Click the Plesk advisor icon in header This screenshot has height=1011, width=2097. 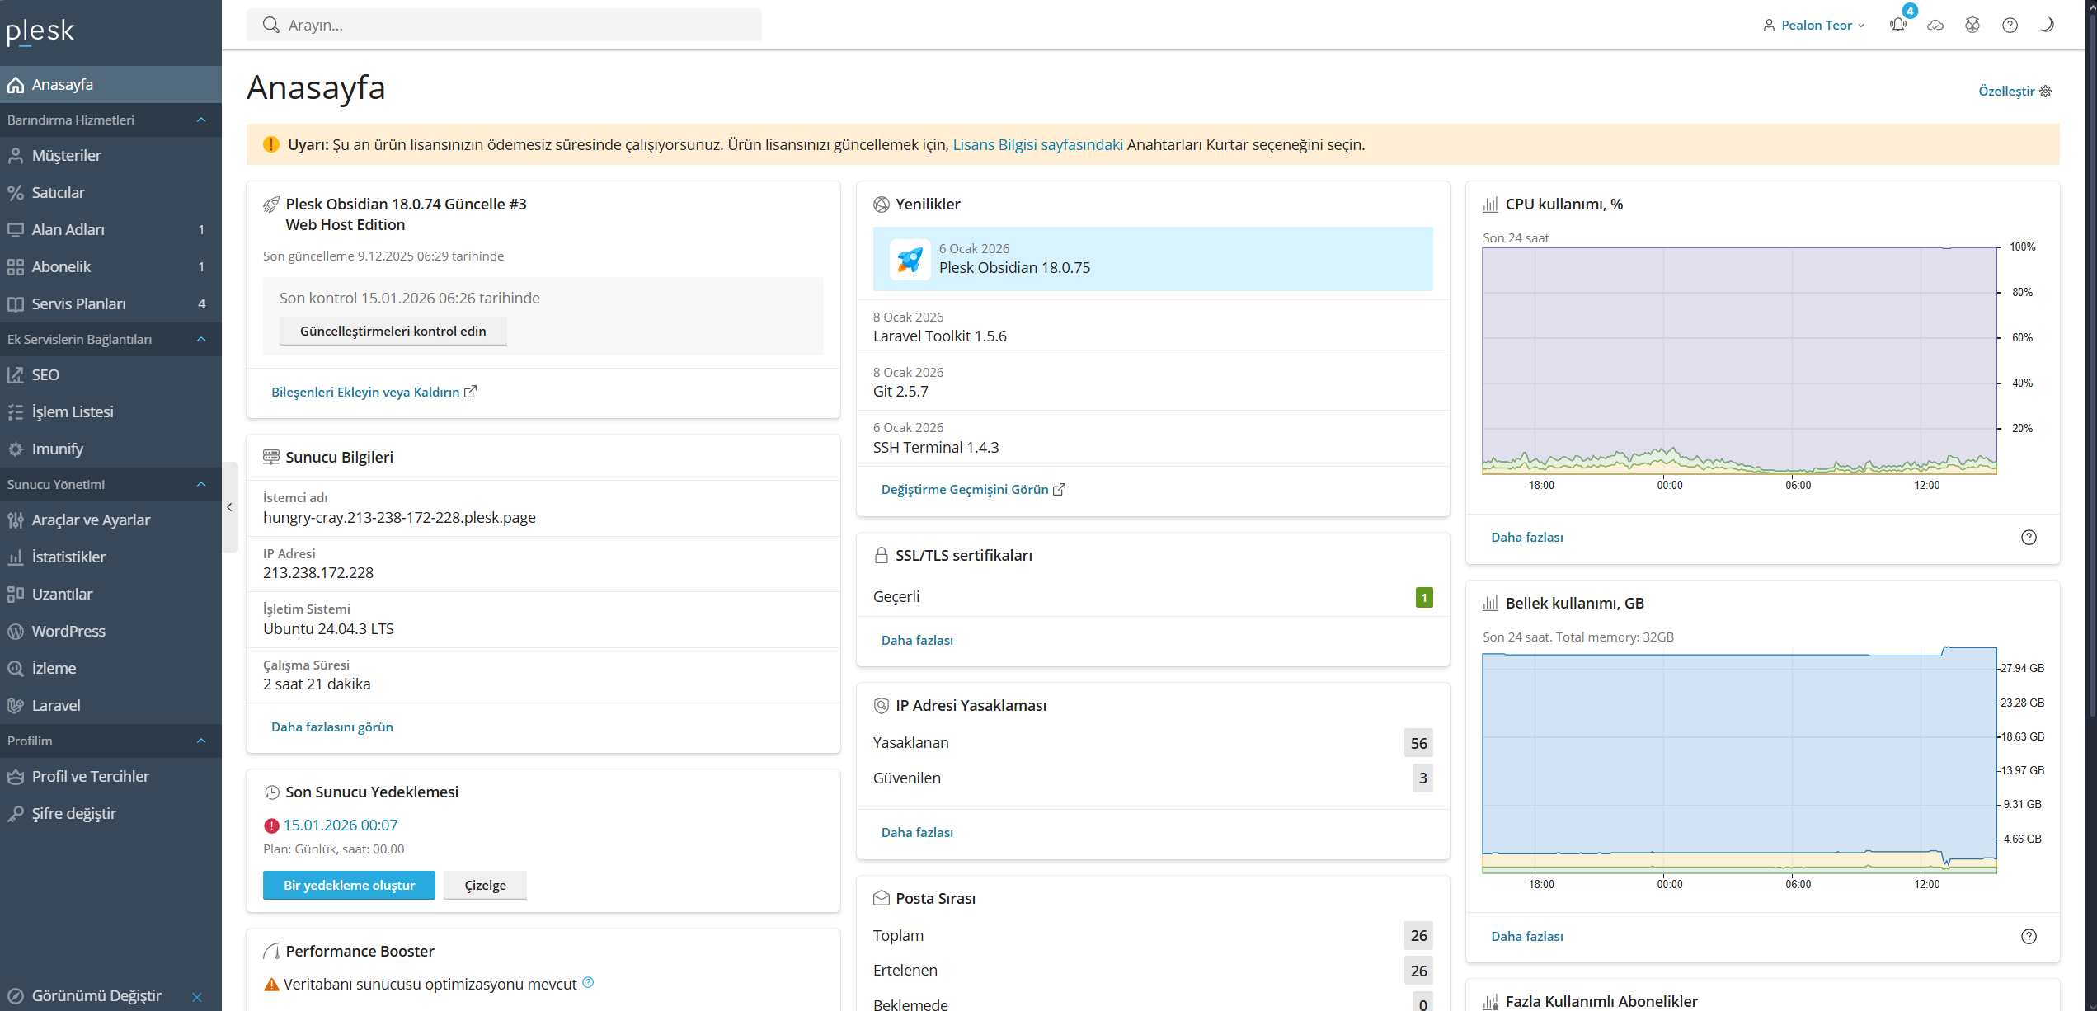point(1972,26)
